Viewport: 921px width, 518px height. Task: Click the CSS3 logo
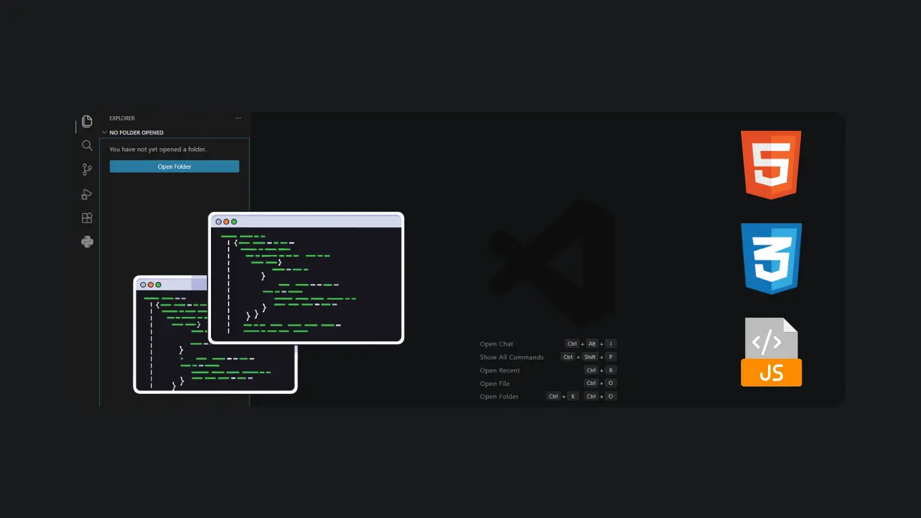[771, 259]
